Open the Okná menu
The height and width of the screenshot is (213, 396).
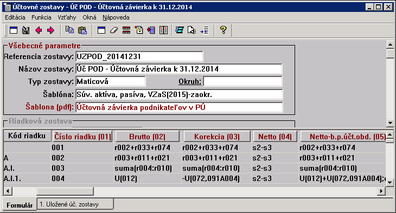(90, 17)
